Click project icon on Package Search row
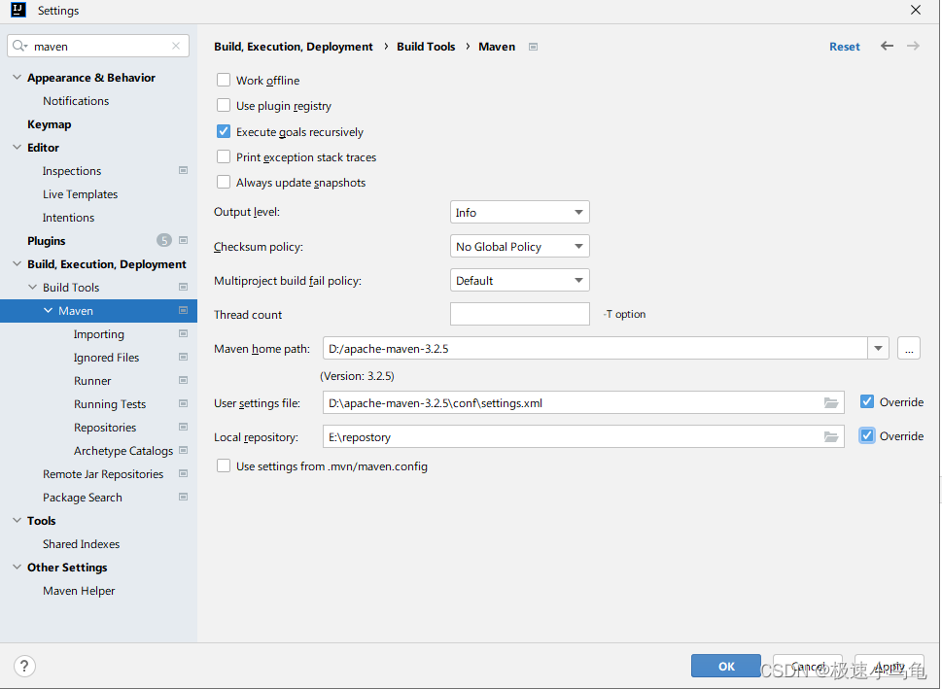The height and width of the screenshot is (689, 942). click(183, 498)
